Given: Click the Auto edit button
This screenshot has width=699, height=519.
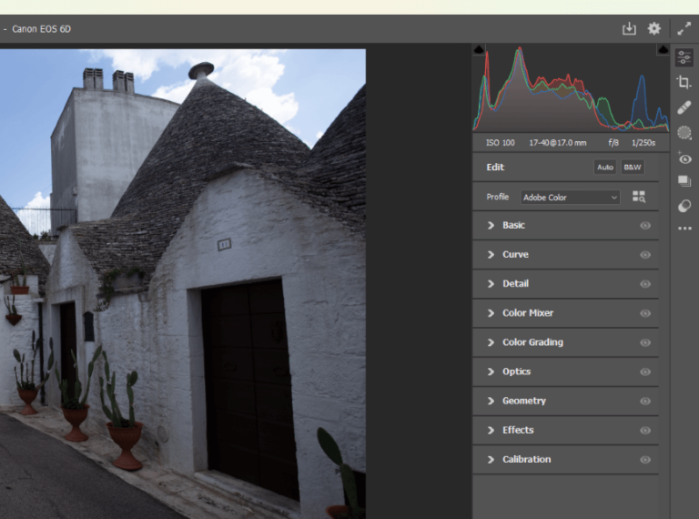Looking at the screenshot, I should [x=605, y=168].
